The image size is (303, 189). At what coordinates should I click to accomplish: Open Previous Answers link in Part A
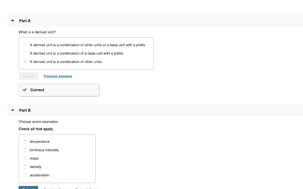tap(58, 76)
